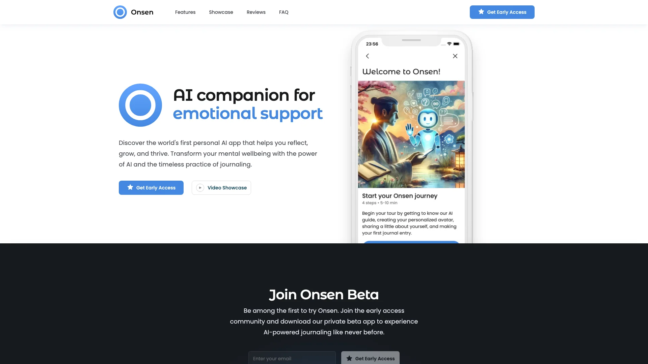
Task: Select the Showcase navigation tab
Action: (x=221, y=12)
